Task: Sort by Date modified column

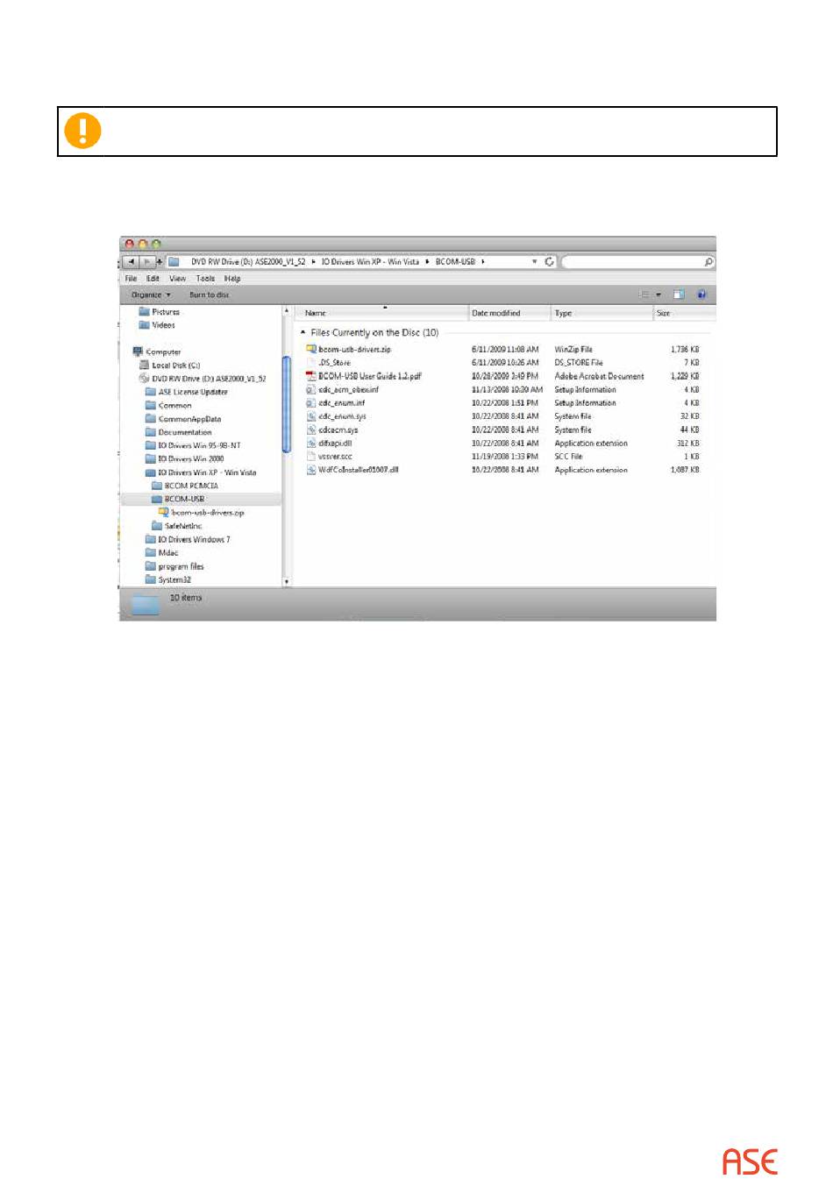Action: coord(509,313)
